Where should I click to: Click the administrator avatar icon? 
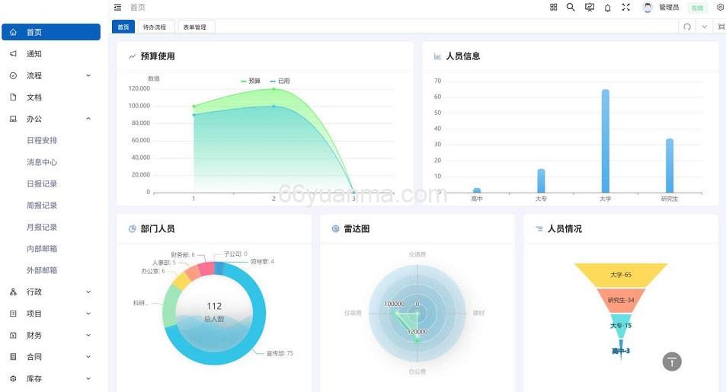(x=648, y=8)
